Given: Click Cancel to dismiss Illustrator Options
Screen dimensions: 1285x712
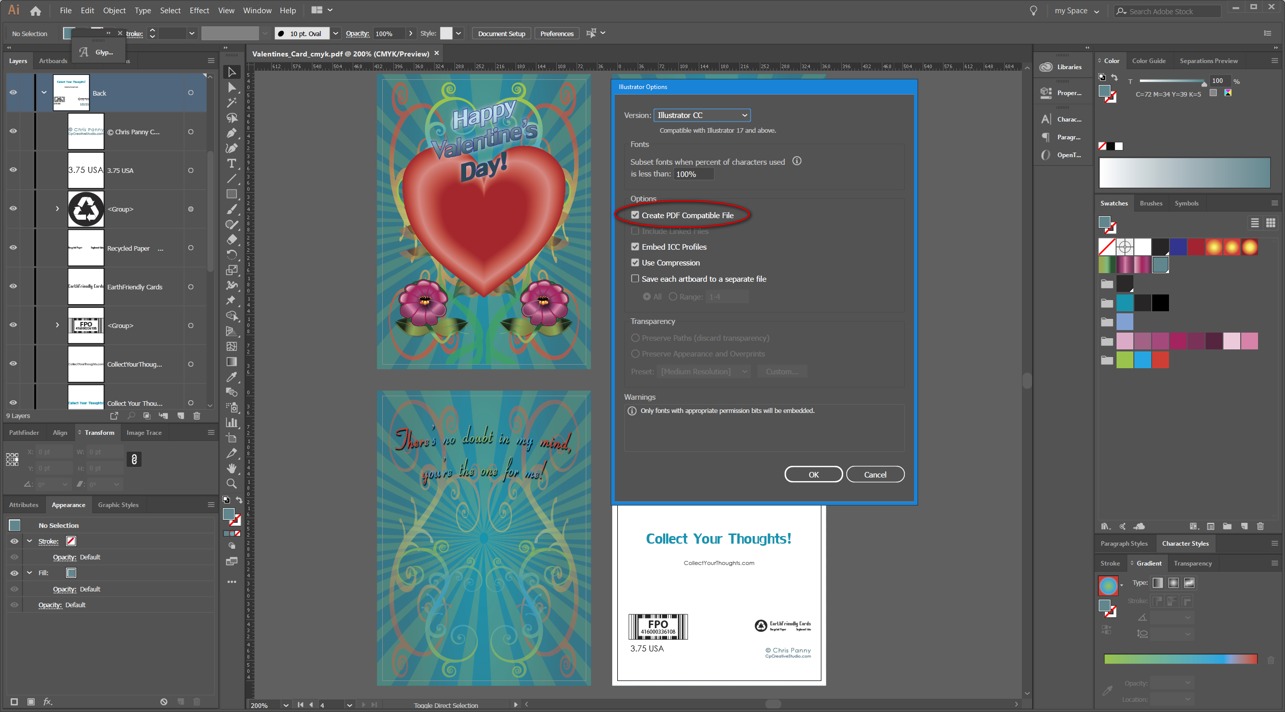Looking at the screenshot, I should pos(874,474).
